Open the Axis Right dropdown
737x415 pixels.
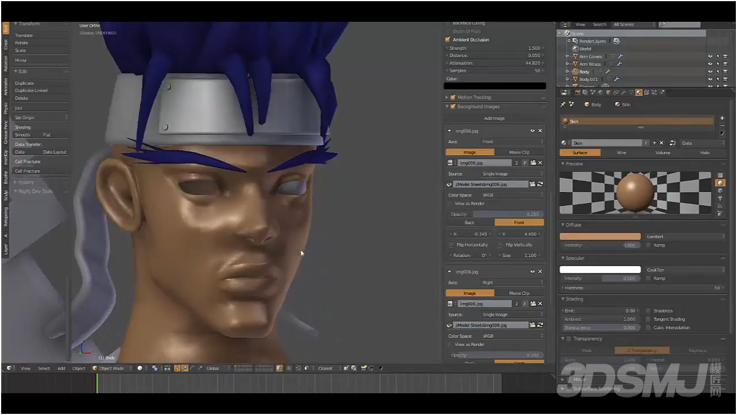pos(512,283)
